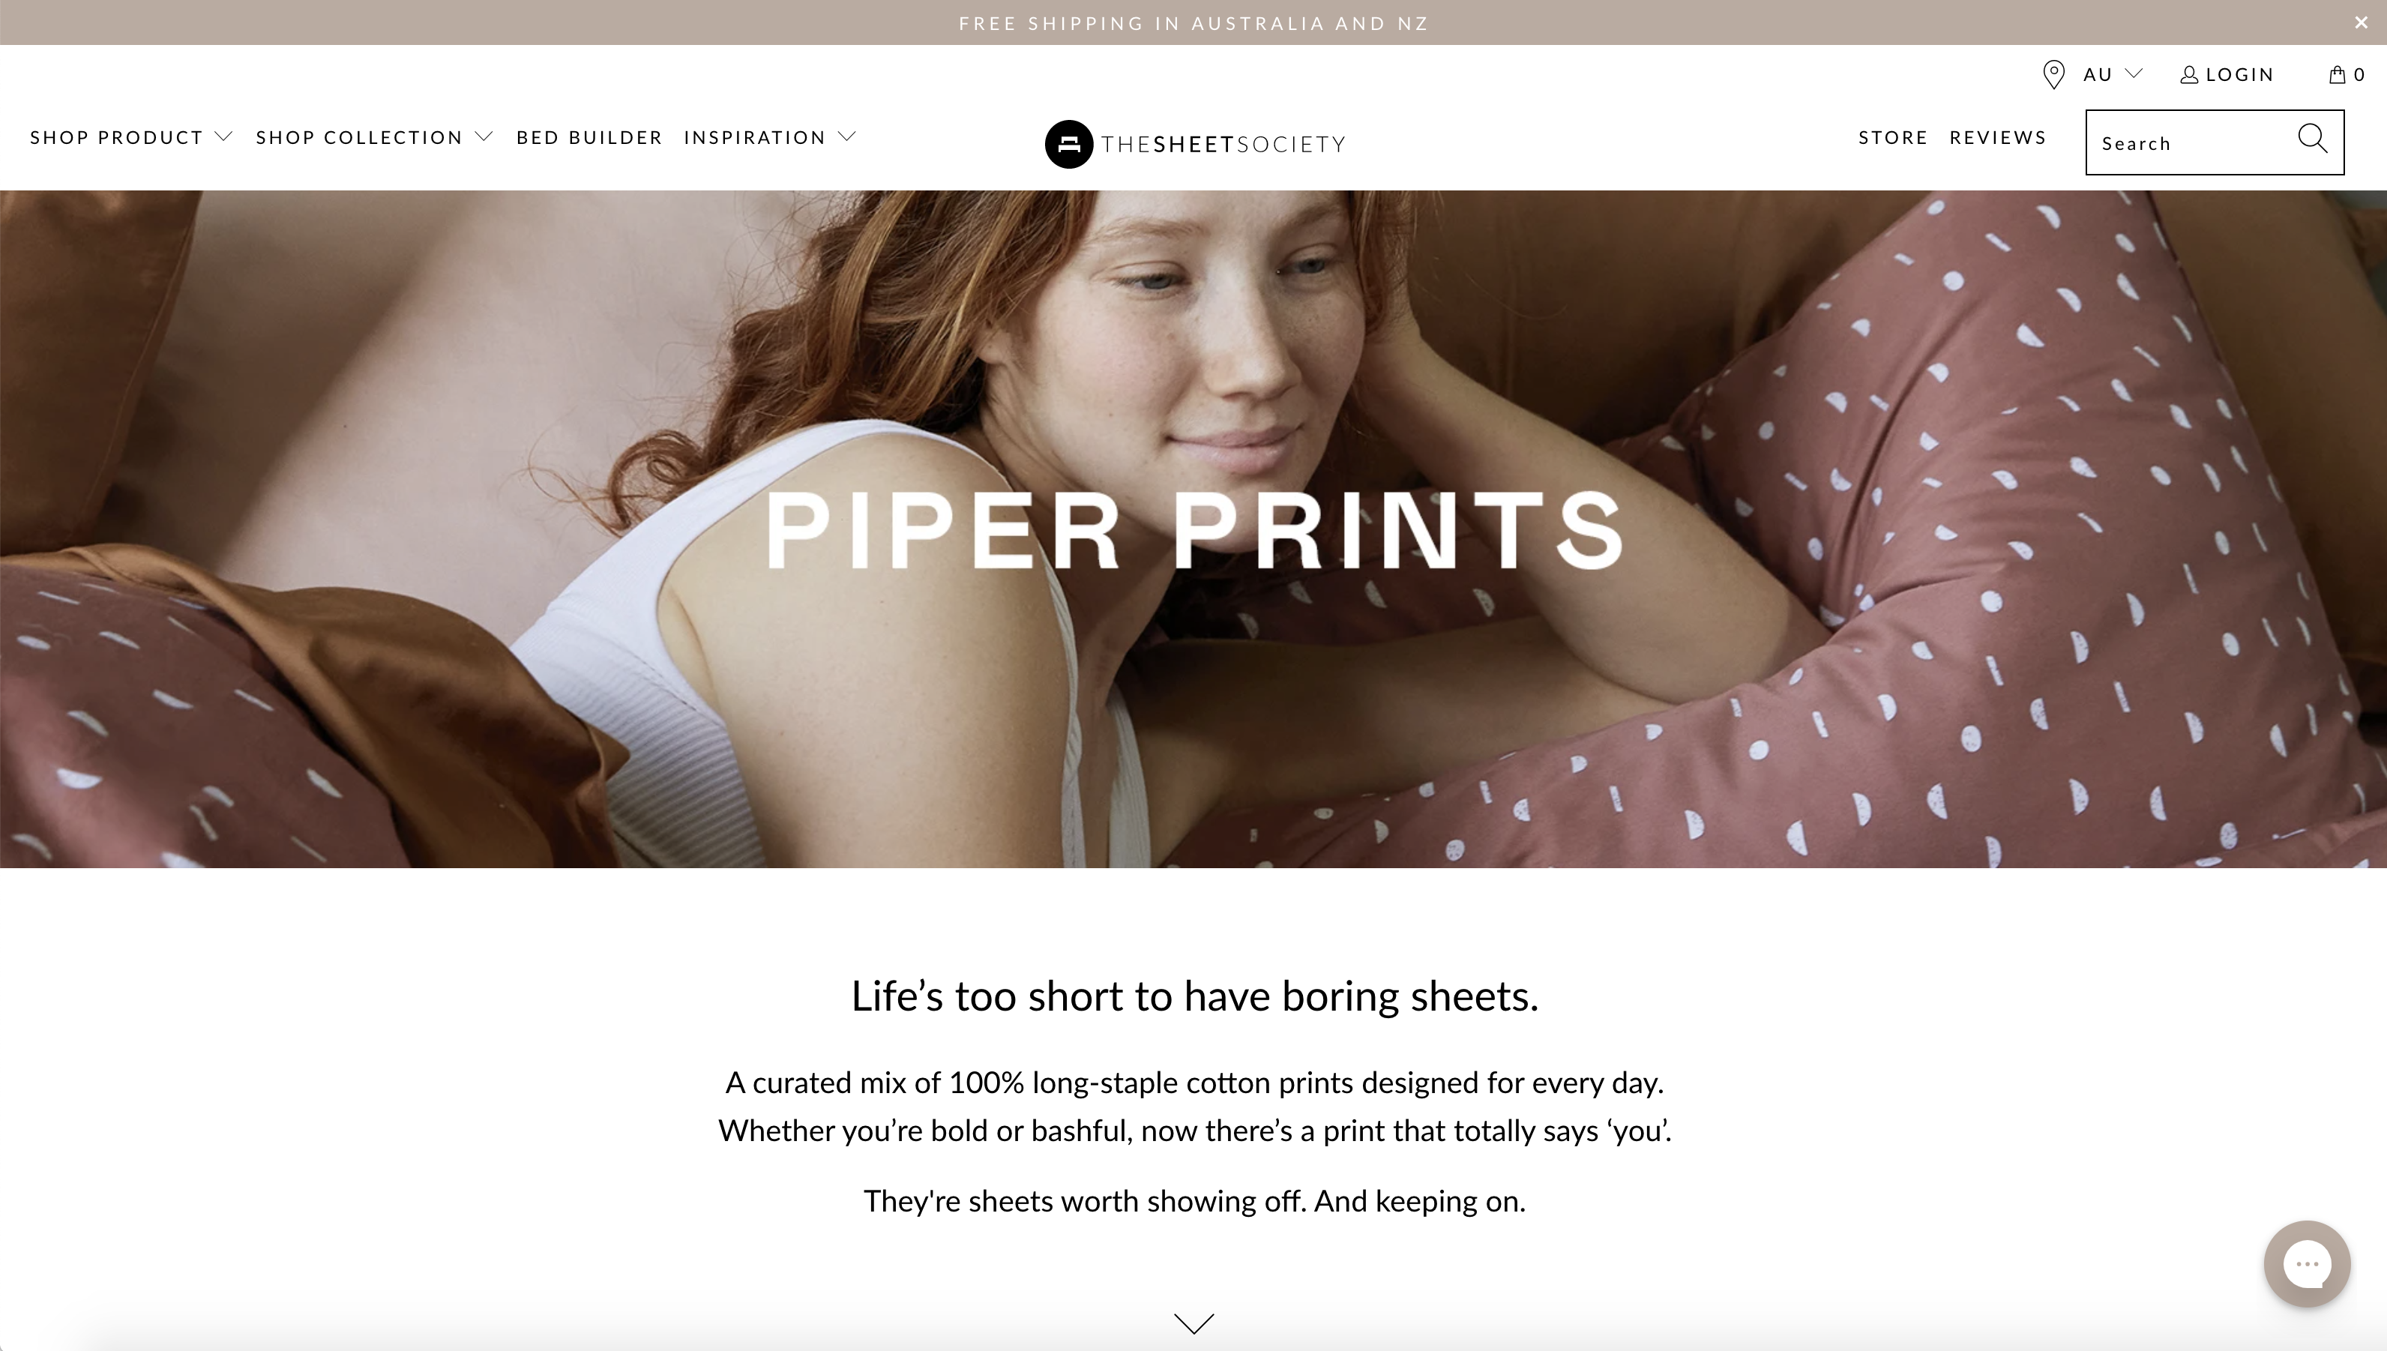Screen dimensions: 2387x1351
Task: Click The Sheet Society wordmark
Action: point(1223,144)
